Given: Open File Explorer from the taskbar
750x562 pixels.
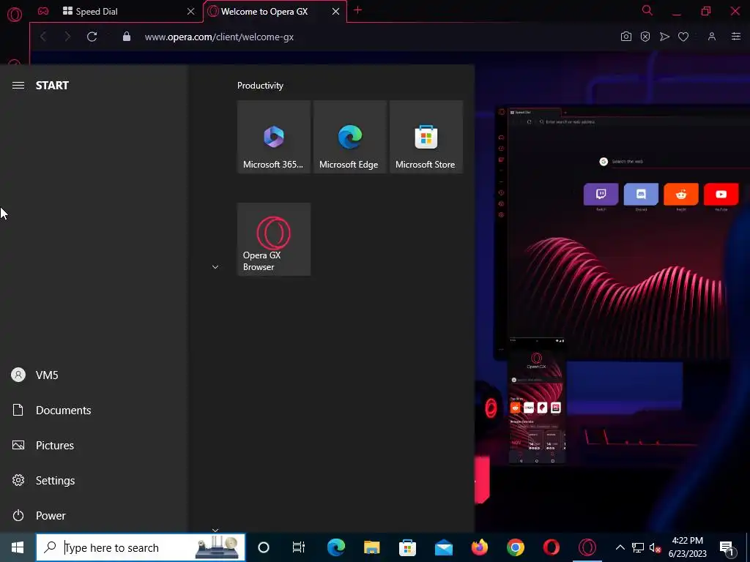Looking at the screenshot, I should click(x=371, y=547).
